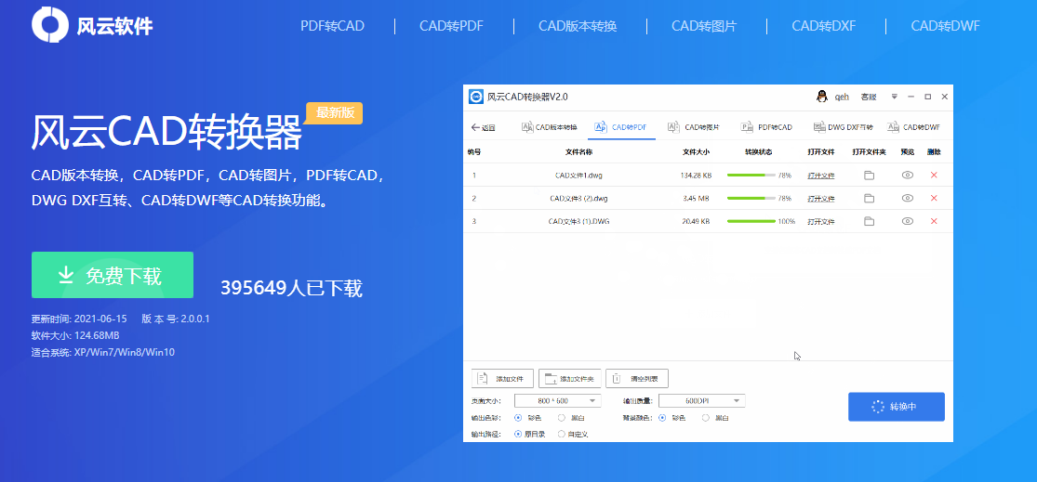Screen dimensions: 1037x482
Task: Click the 打开文件 link for CAD文件3 (1).DWG
Action: tap(820, 222)
